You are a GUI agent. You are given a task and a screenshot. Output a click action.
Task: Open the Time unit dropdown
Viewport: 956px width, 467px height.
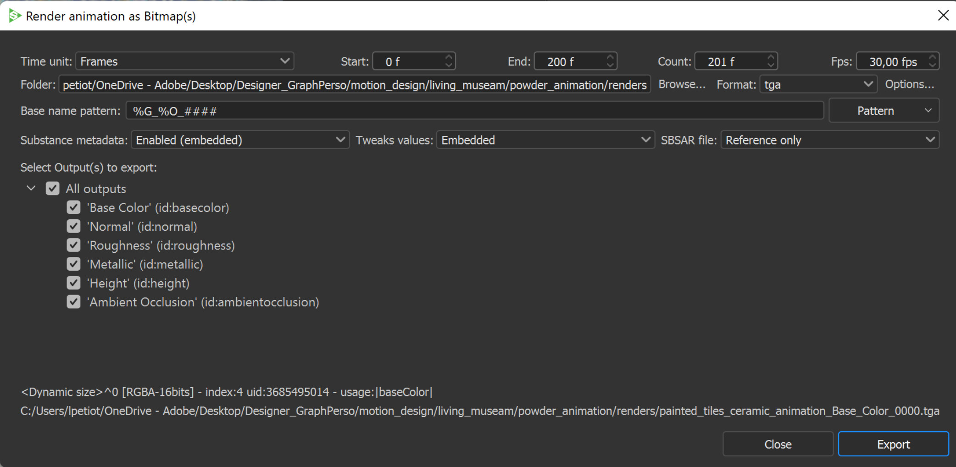point(184,61)
